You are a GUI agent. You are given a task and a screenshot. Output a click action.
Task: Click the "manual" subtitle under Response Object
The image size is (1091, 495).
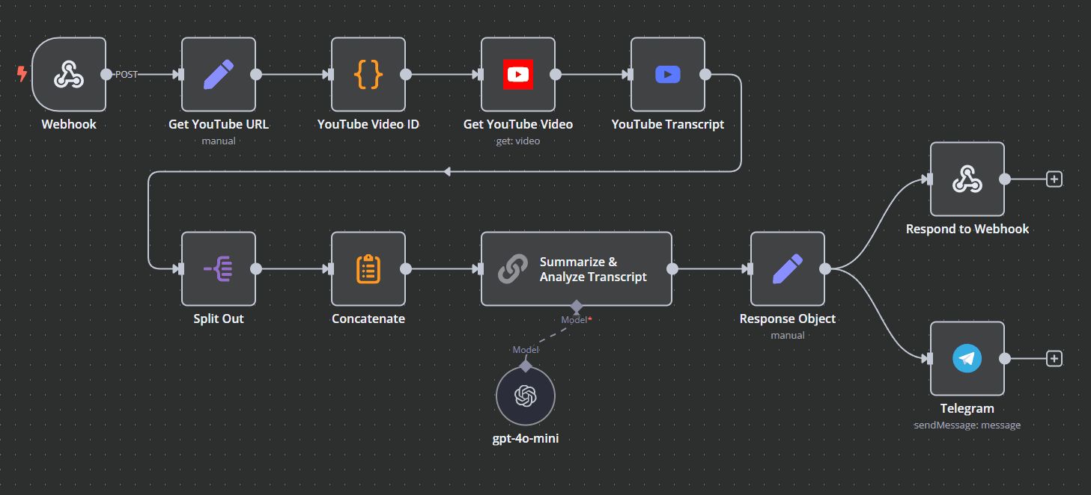tap(788, 335)
